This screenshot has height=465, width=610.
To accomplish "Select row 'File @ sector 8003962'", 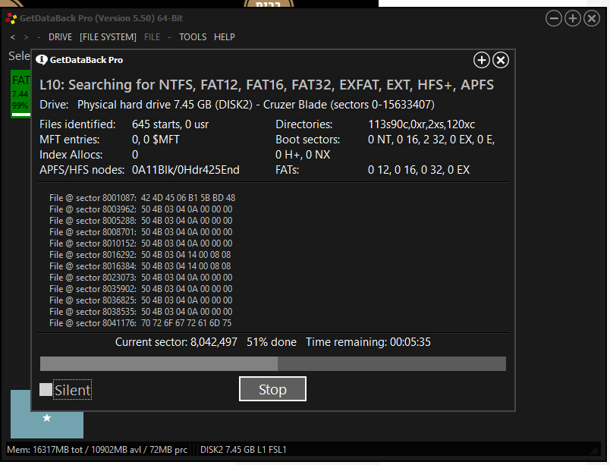I will [141, 209].
